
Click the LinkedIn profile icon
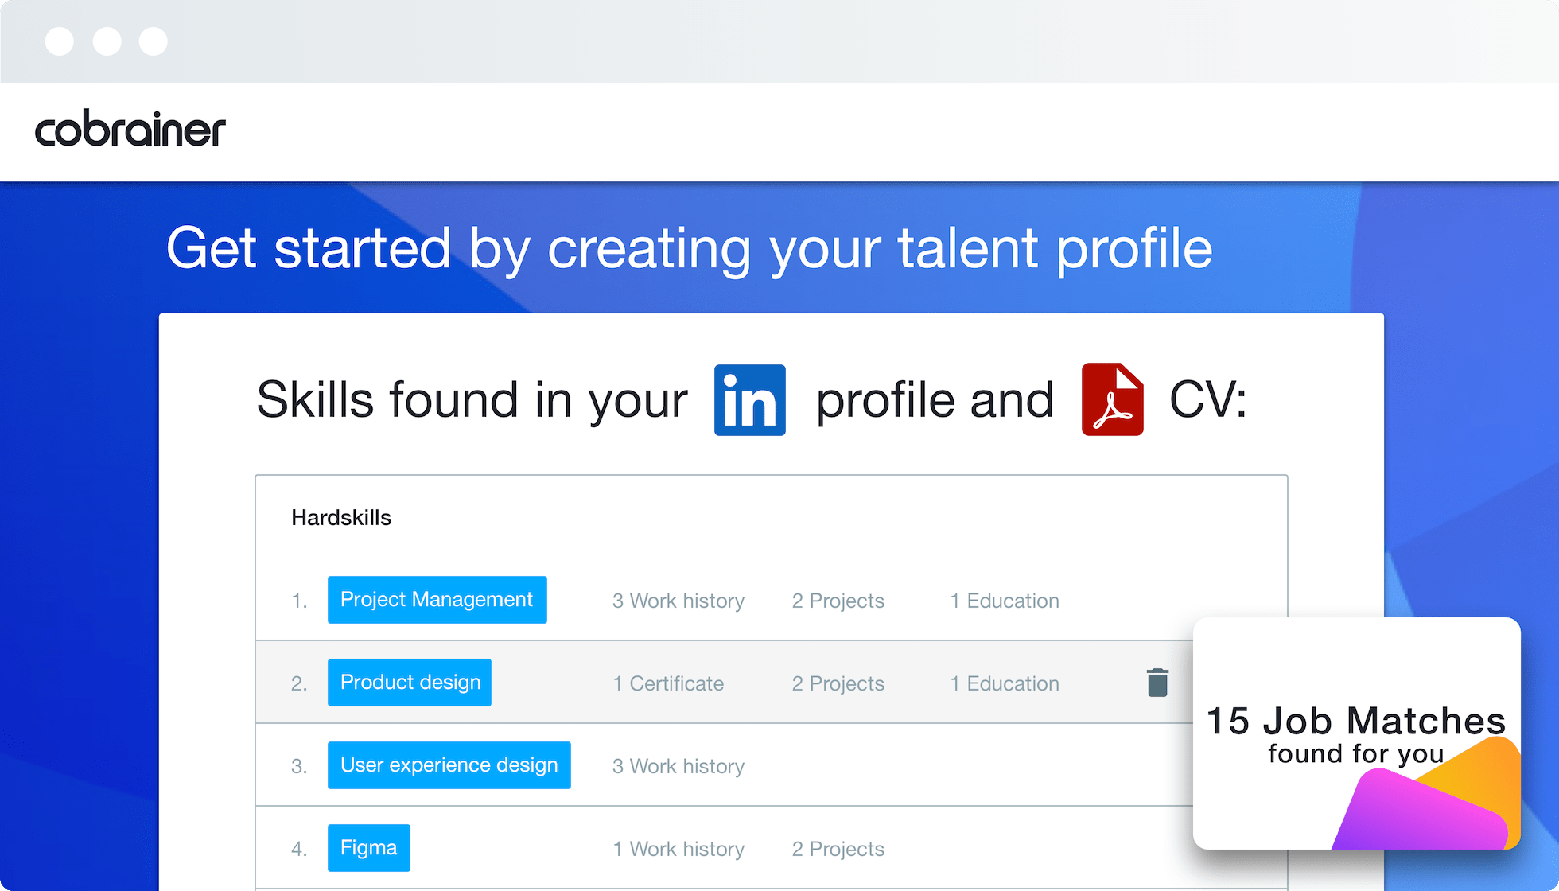(748, 399)
